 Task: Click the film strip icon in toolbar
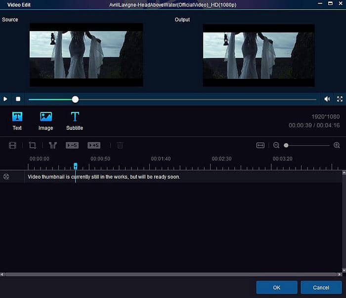(13, 146)
